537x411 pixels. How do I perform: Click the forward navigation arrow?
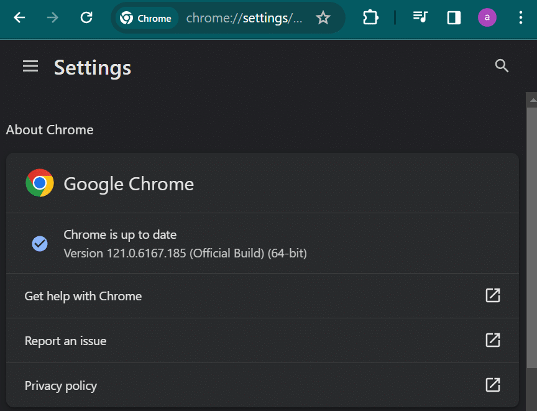click(53, 17)
